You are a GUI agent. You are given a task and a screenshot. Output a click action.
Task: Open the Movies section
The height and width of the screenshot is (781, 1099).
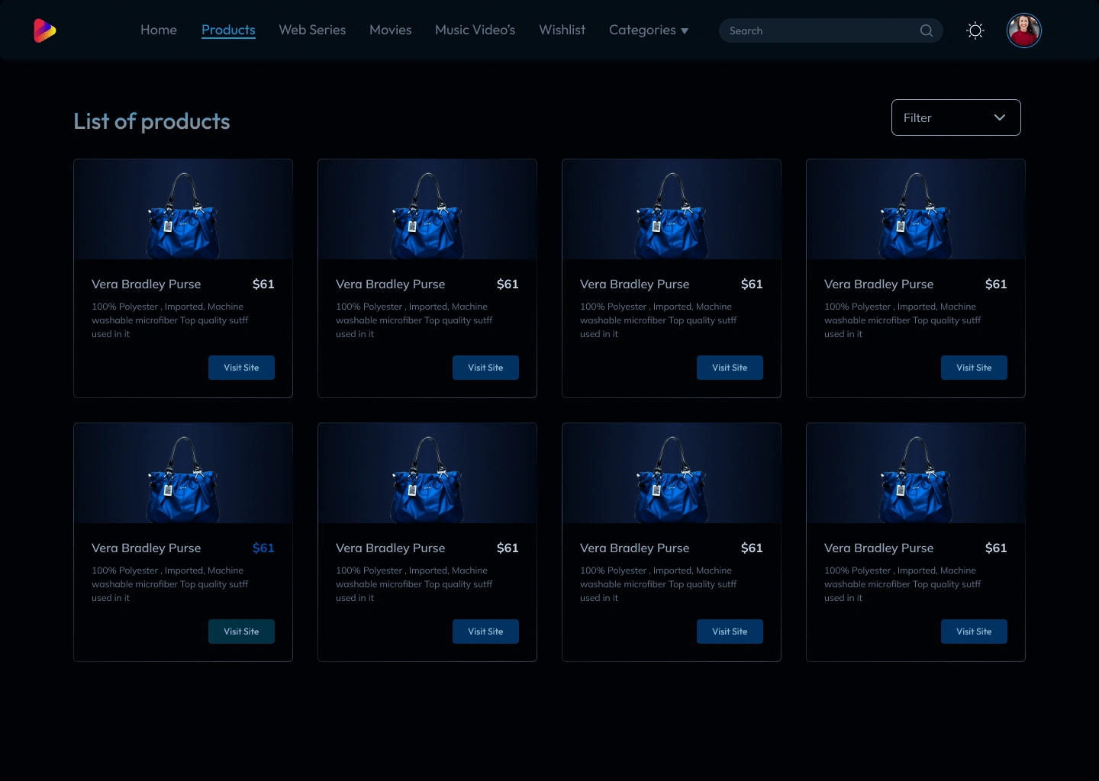click(391, 30)
